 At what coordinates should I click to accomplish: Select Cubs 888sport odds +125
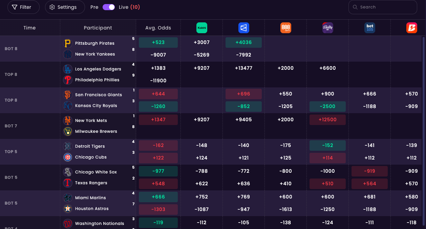[x=285, y=158]
